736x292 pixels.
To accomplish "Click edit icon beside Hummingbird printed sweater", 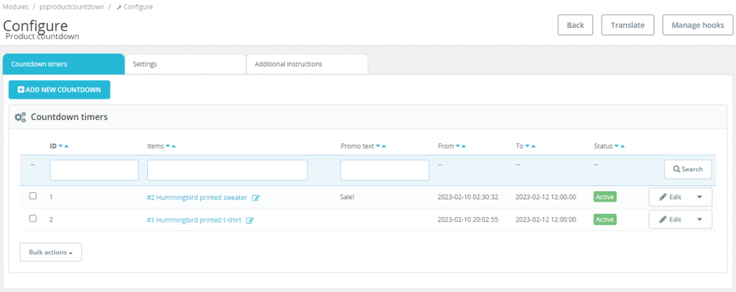I will coord(256,198).
